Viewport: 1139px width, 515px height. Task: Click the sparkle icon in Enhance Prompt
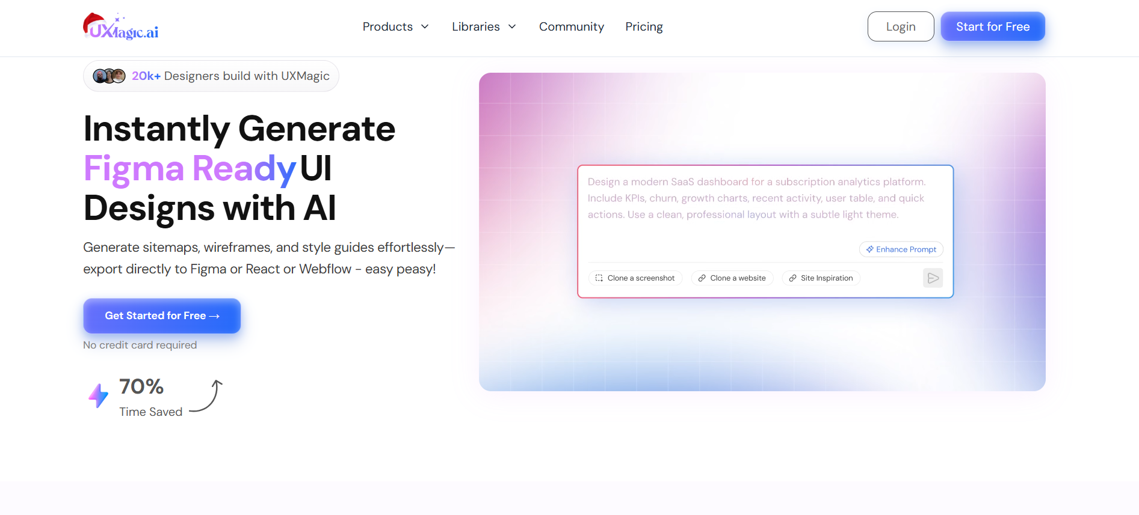point(869,249)
